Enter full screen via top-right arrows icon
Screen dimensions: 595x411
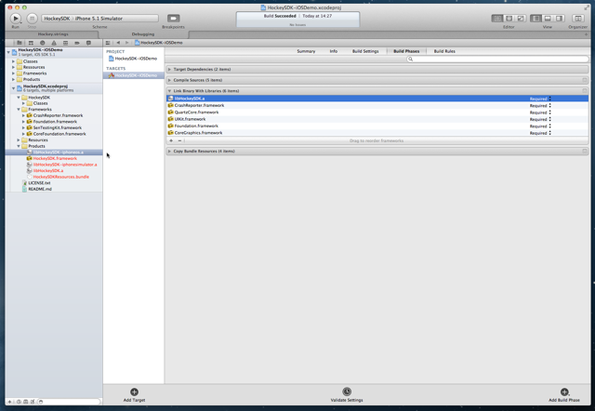(587, 7)
